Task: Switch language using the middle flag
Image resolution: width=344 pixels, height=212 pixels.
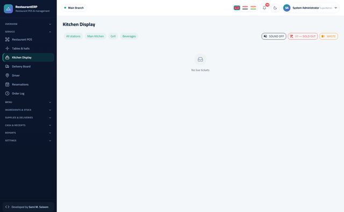Action: pos(245,8)
